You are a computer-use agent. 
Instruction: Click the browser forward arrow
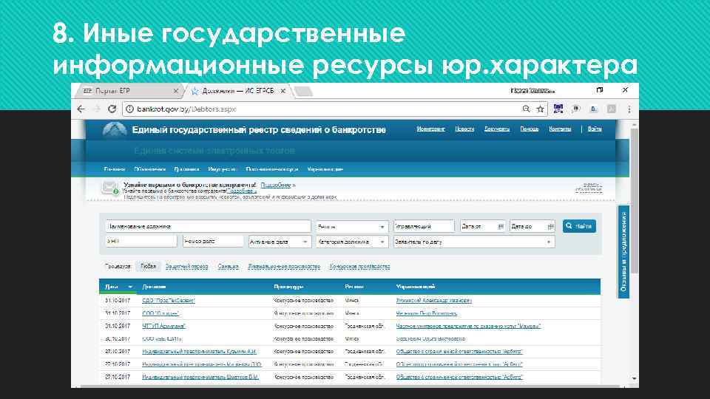(96, 109)
